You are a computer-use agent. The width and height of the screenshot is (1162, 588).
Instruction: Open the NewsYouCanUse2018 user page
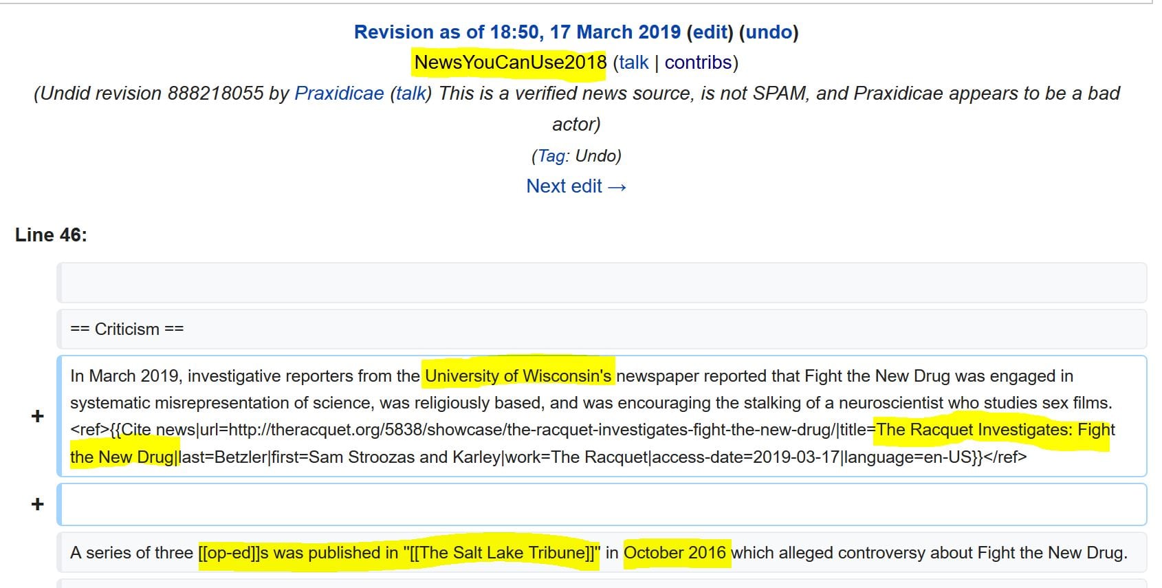[510, 63]
